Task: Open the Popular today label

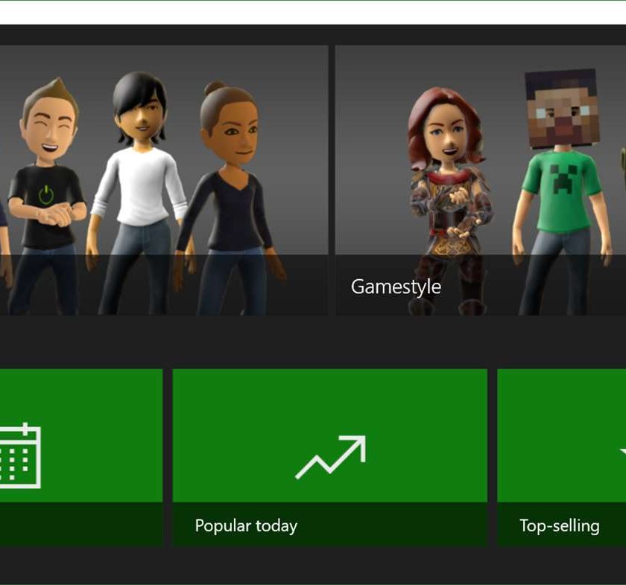Action: [x=246, y=525]
